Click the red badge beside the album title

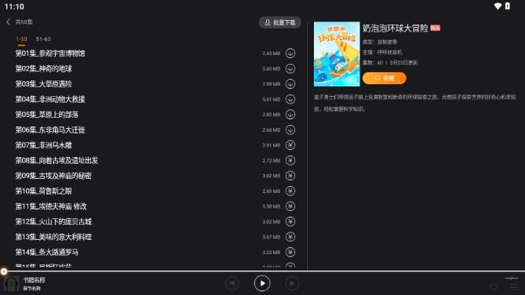(x=436, y=28)
